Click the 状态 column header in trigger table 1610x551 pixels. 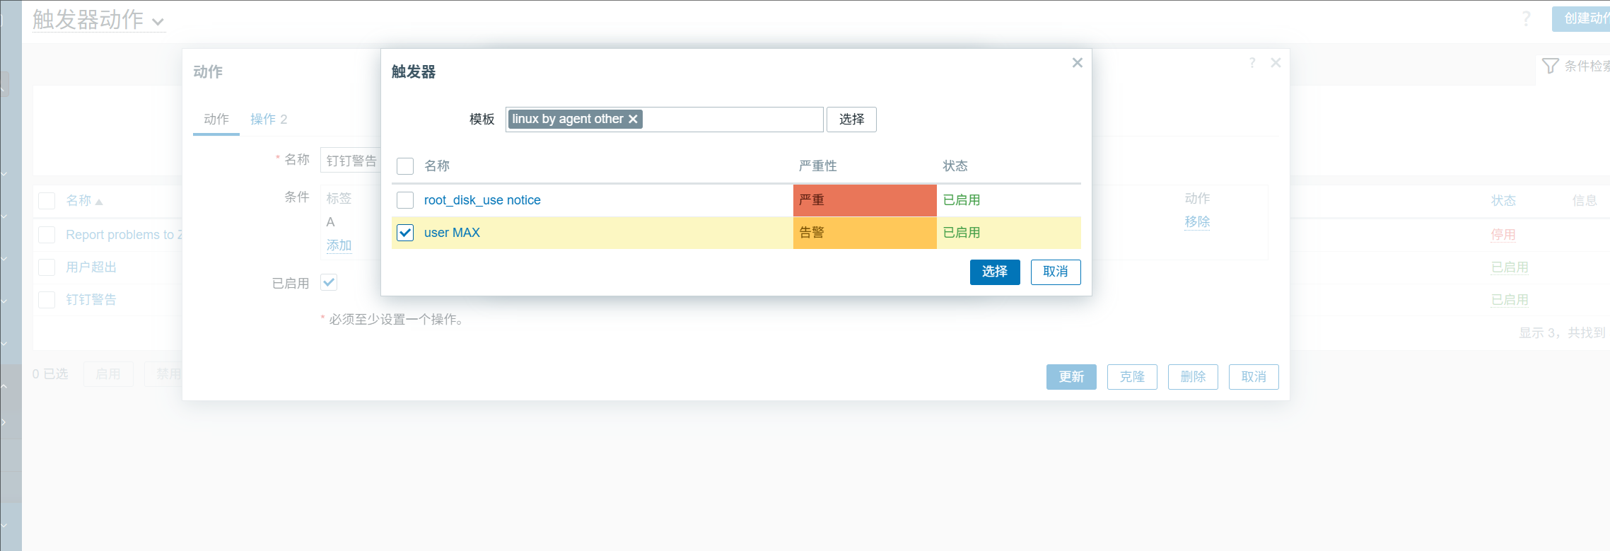pyautogui.click(x=955, y=166)
